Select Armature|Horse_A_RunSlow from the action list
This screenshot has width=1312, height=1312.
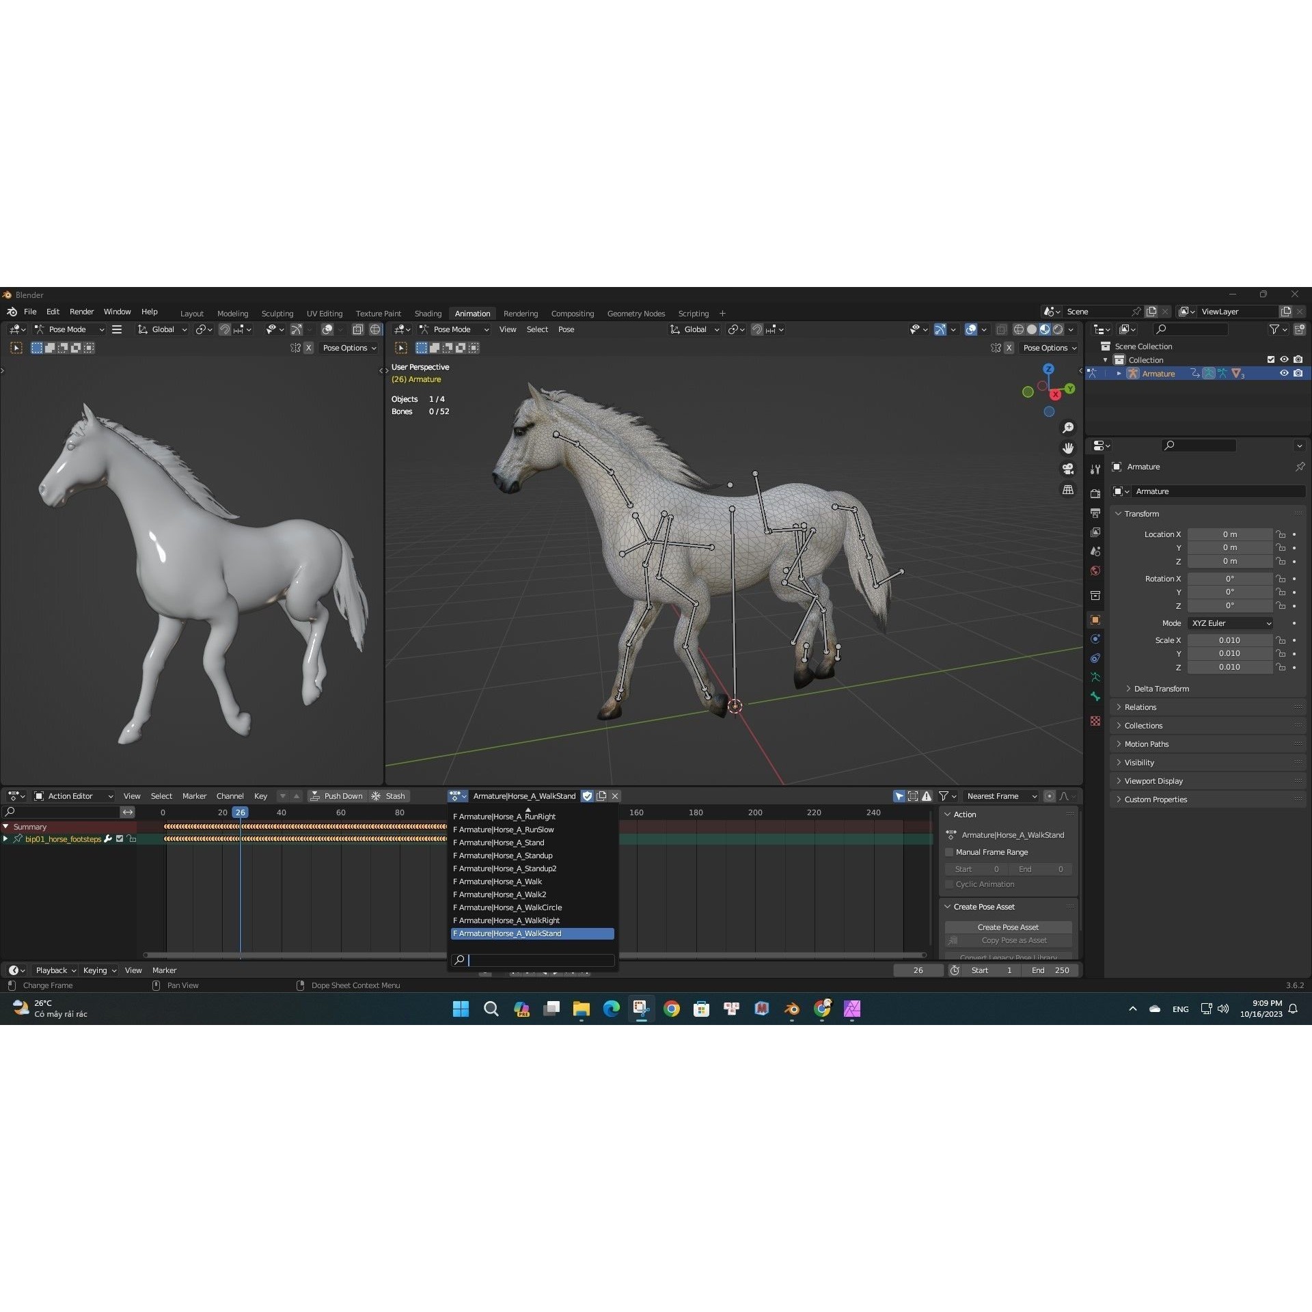pos(504,829)
